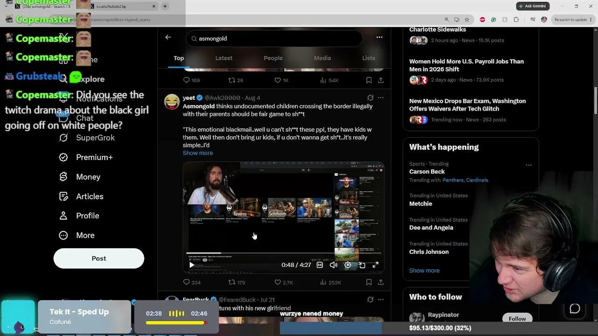Viewport: 598px width, 336px height.
Task: Open the browser Extensions puzzle menu
Action: click(516, 20)
